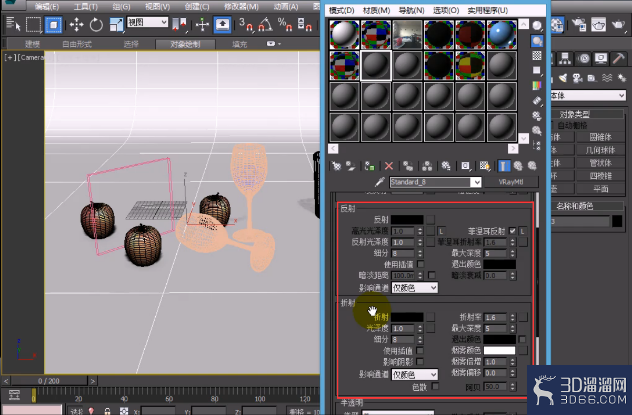This screenshot has width=632, height=415.
Task: Open the Standard_8 material name dropdown
Action: pyautogui.click(x=435, y=182)
